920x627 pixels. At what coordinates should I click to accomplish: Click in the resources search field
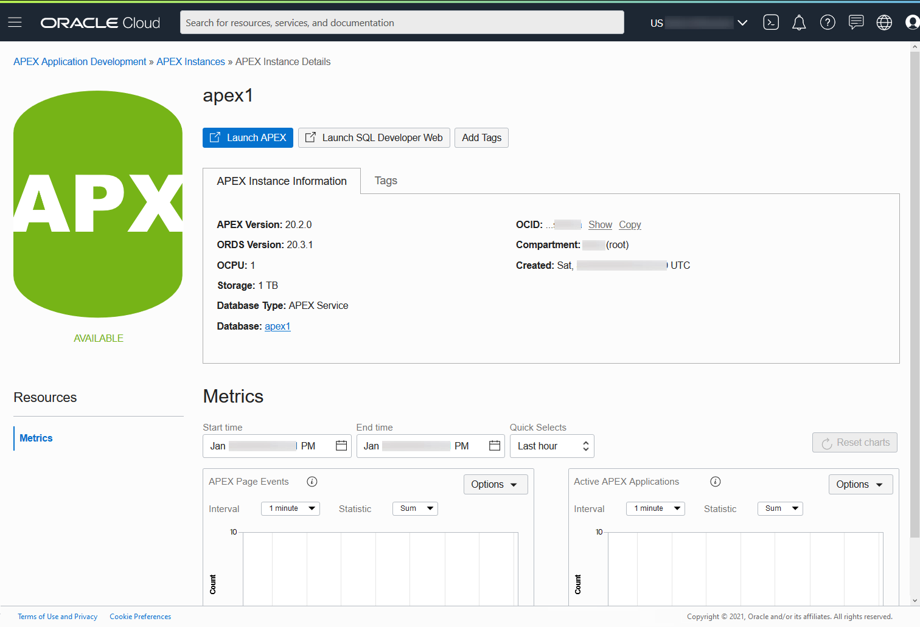coord(402,23)
